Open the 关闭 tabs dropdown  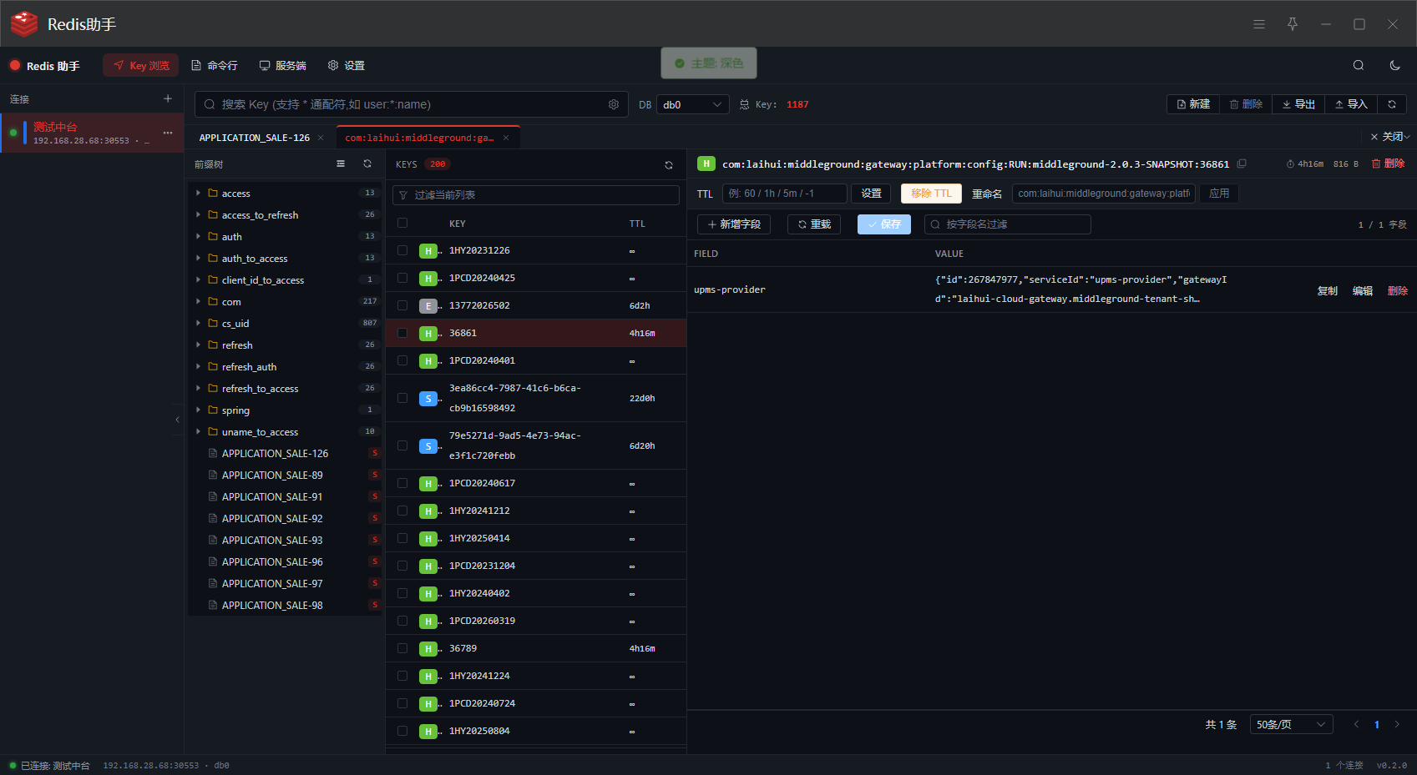pos(1390,137)
